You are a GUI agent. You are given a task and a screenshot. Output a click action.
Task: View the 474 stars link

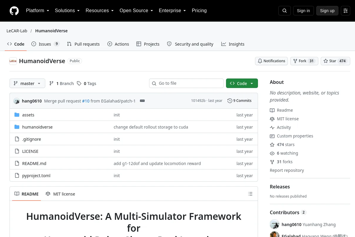282,145
